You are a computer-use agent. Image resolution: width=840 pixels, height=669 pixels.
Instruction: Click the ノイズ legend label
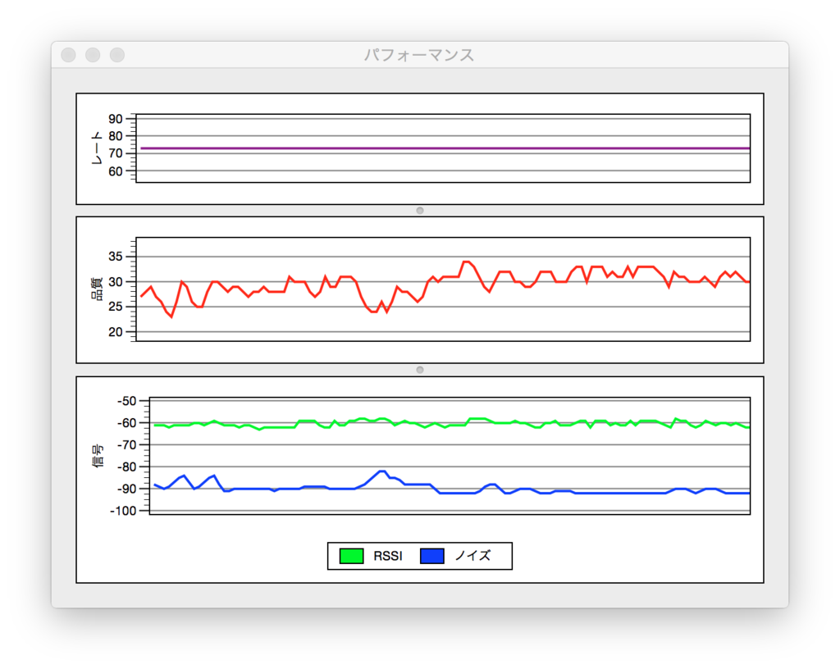472,556
